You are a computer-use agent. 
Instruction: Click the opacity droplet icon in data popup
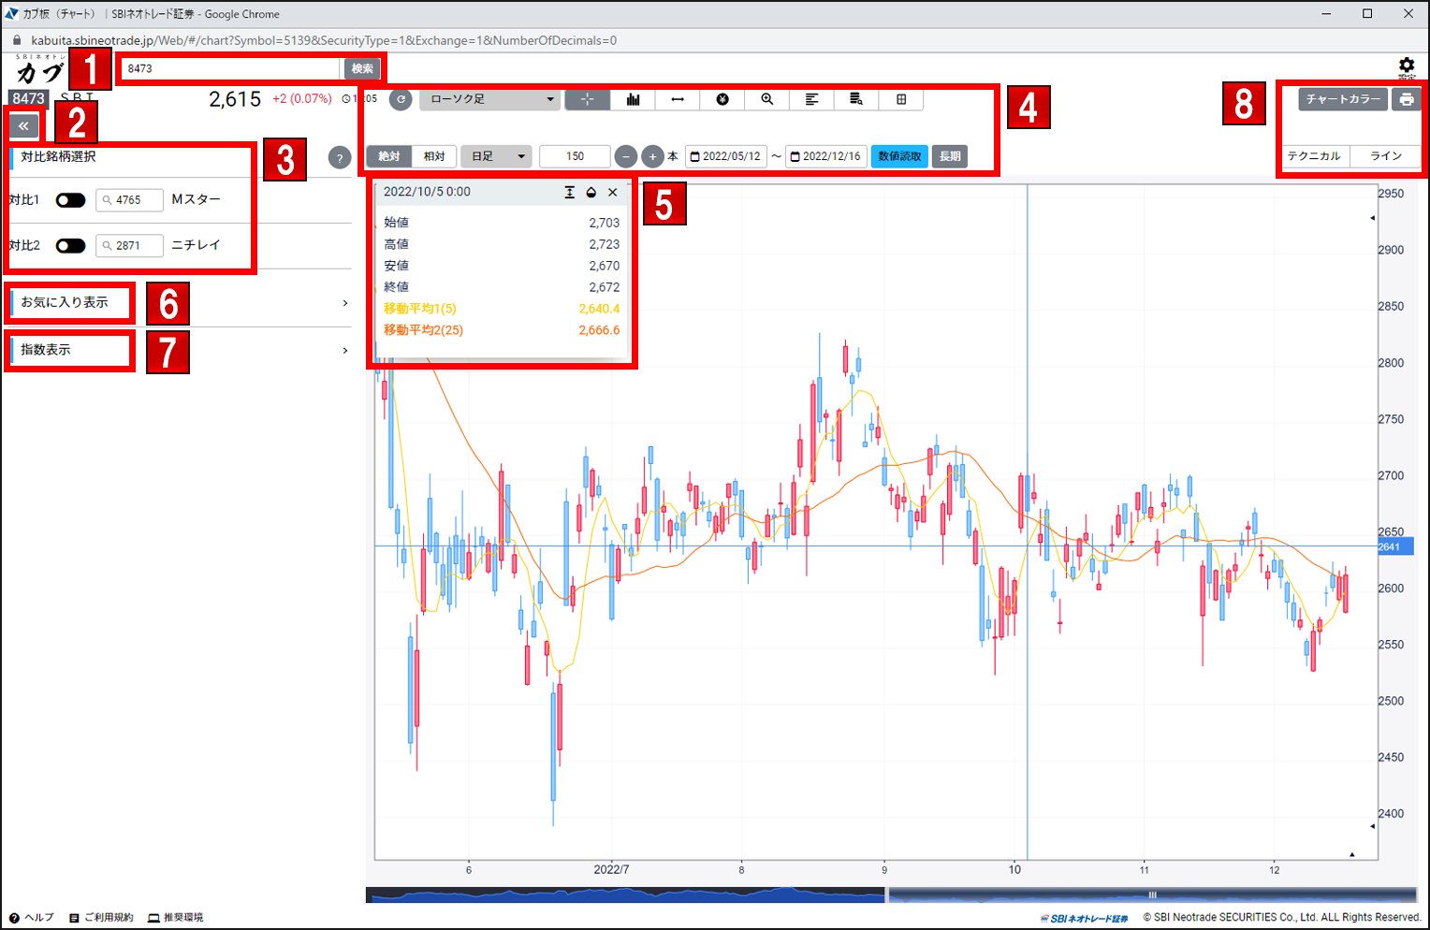tap(591, 192)
